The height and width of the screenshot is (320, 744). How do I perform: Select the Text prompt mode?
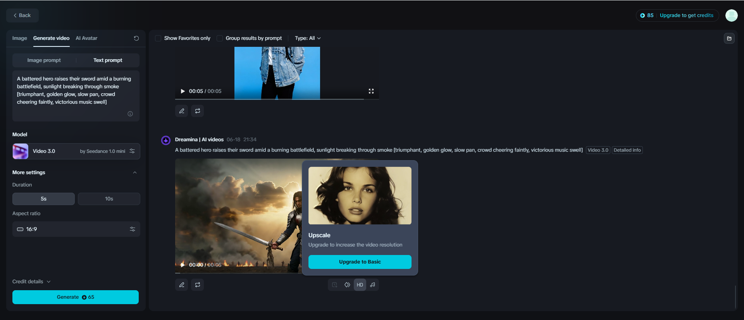[108, 60]
